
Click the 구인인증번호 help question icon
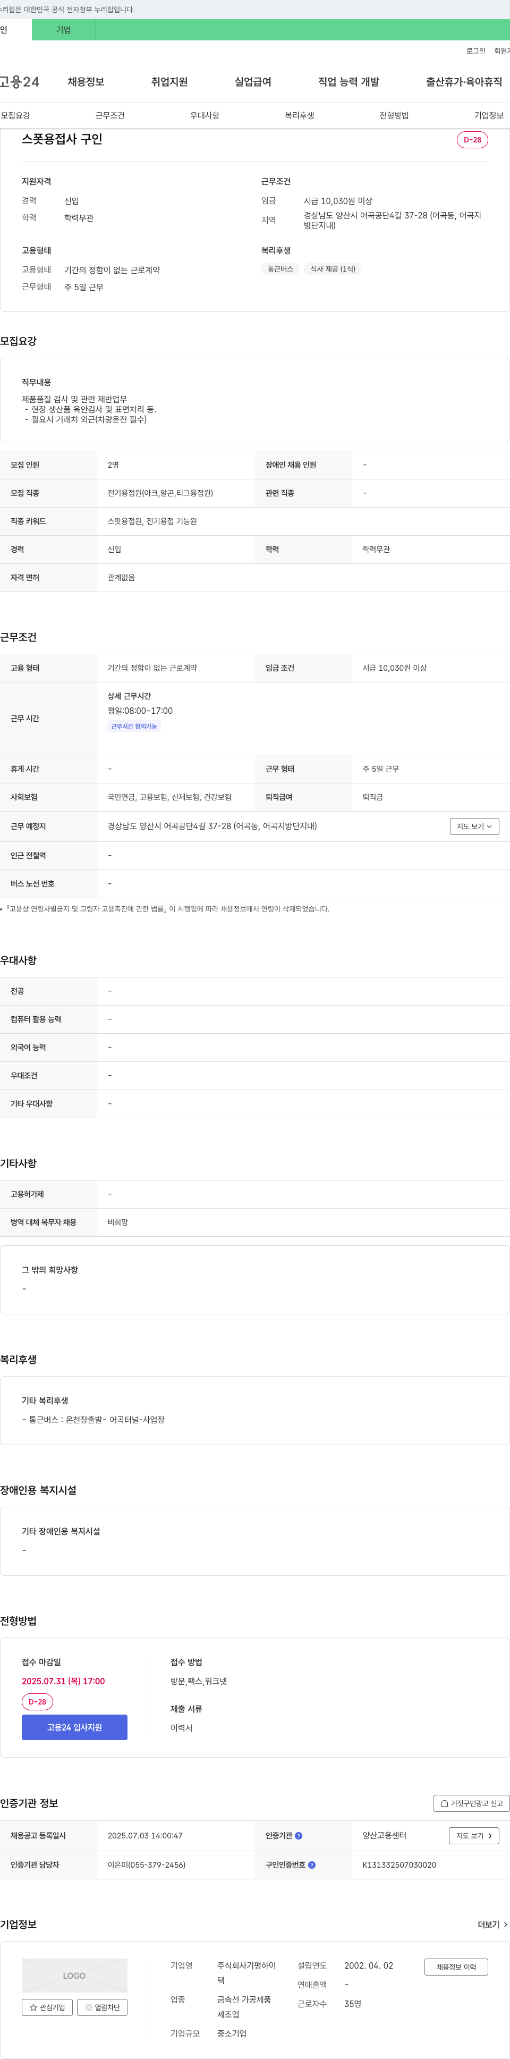tap(312, 1865)
